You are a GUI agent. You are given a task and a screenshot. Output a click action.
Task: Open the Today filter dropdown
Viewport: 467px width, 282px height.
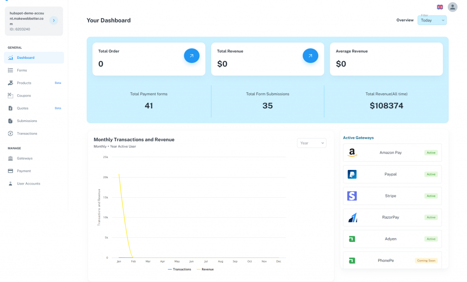432,20
